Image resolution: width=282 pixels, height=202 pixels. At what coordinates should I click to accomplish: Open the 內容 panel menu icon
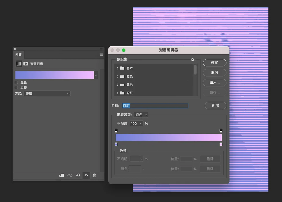[x=102, y=55]
